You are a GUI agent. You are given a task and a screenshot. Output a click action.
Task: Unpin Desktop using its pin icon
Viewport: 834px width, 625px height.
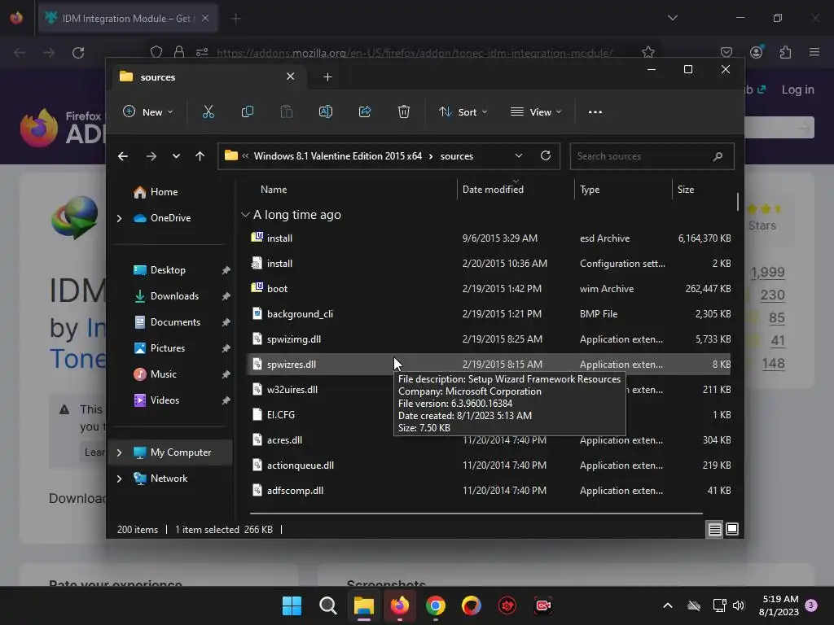[226, 270]
